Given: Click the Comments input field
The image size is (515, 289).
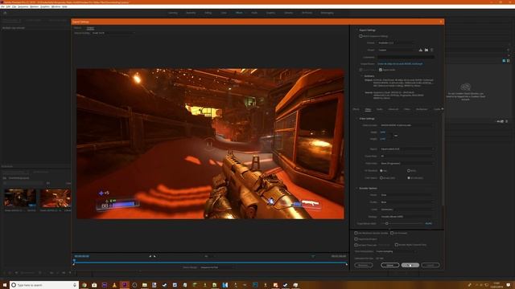Looking at the screenshot, I should (x=406, y=57).
